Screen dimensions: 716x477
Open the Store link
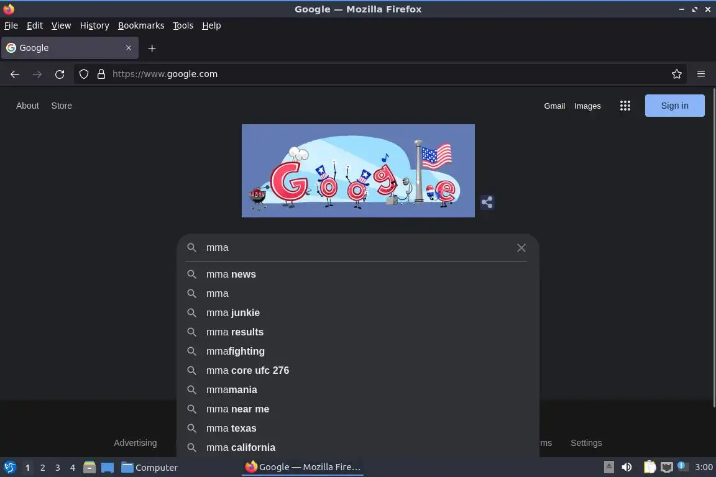pos(62,106)
